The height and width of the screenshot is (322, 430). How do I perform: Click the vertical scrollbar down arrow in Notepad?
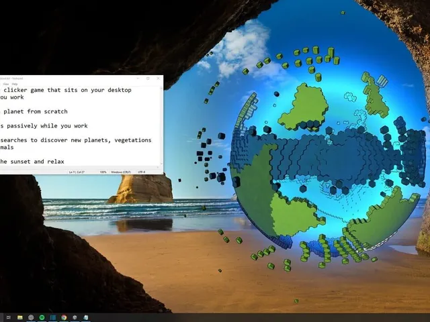(161, 164)
